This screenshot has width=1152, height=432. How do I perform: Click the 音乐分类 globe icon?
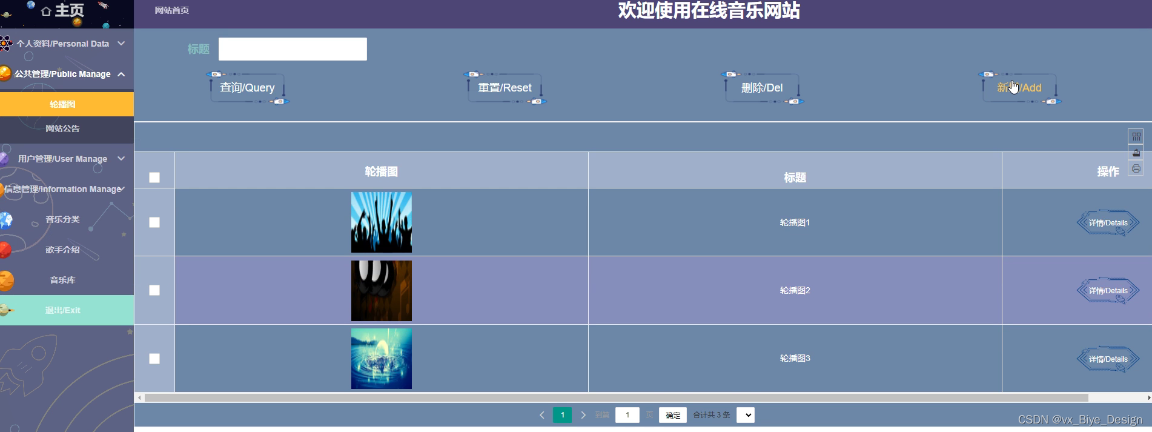coord(6,219)
